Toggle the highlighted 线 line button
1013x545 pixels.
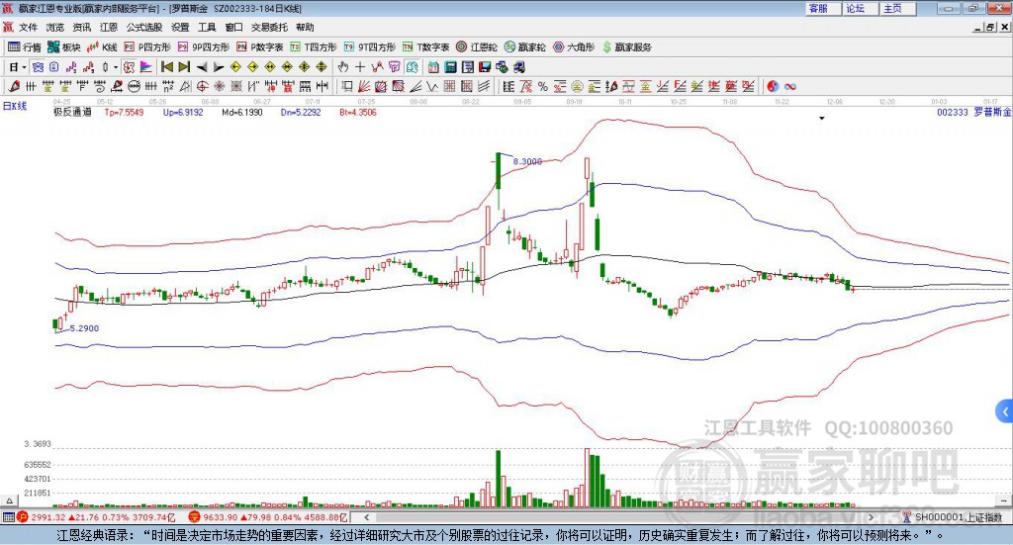tap(412, 67)
